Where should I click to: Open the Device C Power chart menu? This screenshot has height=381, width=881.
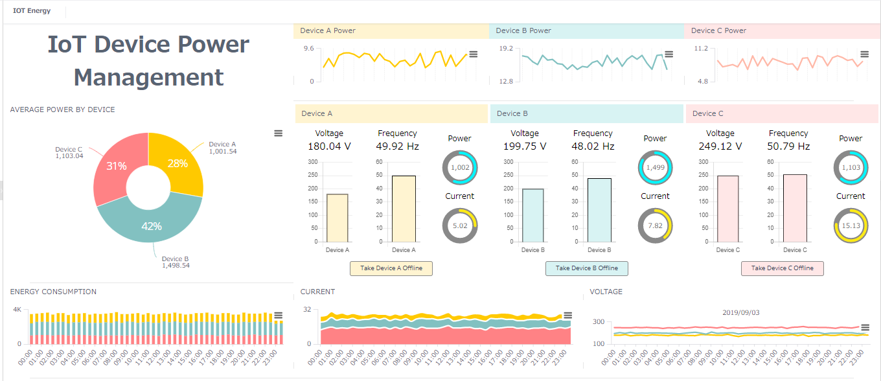click(x=864, y=54)
